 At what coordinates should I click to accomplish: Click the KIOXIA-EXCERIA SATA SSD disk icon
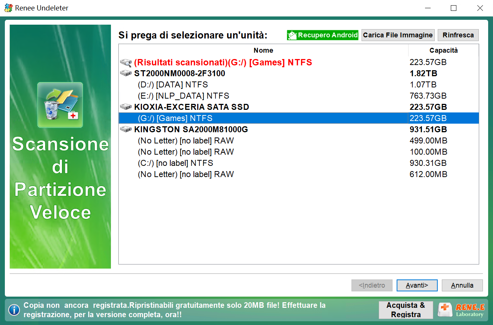click(x=126, y=107)
